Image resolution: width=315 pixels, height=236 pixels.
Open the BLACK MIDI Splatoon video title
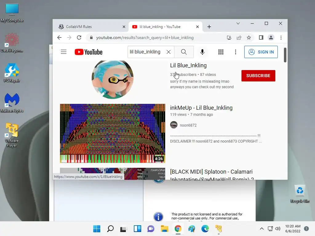click(212, 175)
